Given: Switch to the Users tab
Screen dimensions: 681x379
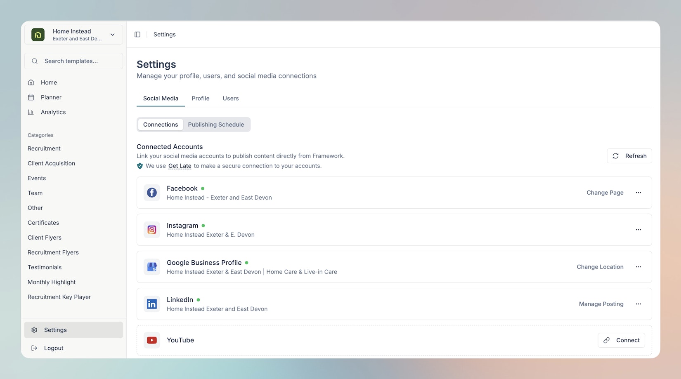Looking at the screenshot, I should coord(230,99).
